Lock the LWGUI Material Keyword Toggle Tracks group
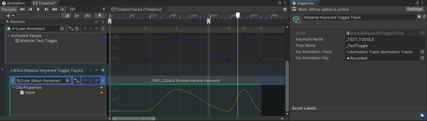Screen dimensions: 427x121 coord(91,70)
